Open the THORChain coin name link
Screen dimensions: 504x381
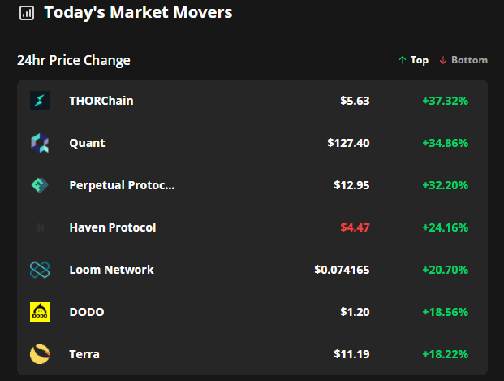101,101
